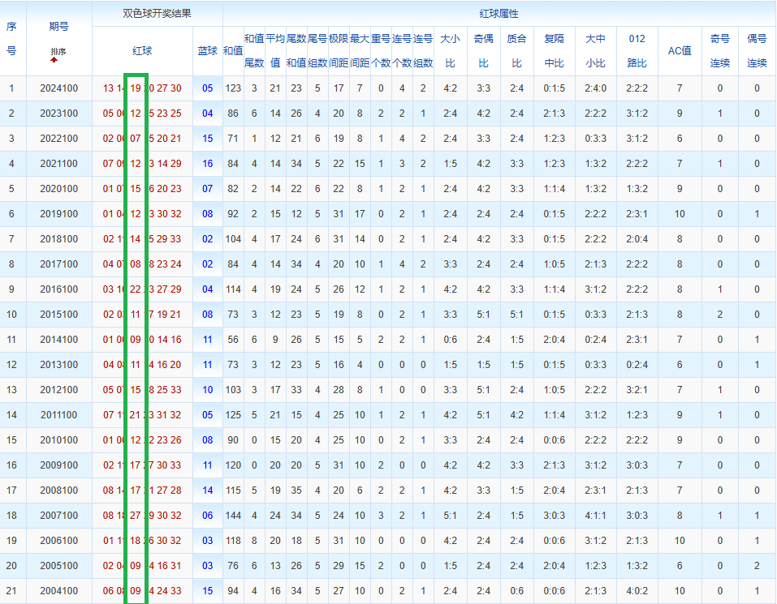Click 012路比 value 4:0:2 in row 2004100
777x604 pixels.
[637, 591]
